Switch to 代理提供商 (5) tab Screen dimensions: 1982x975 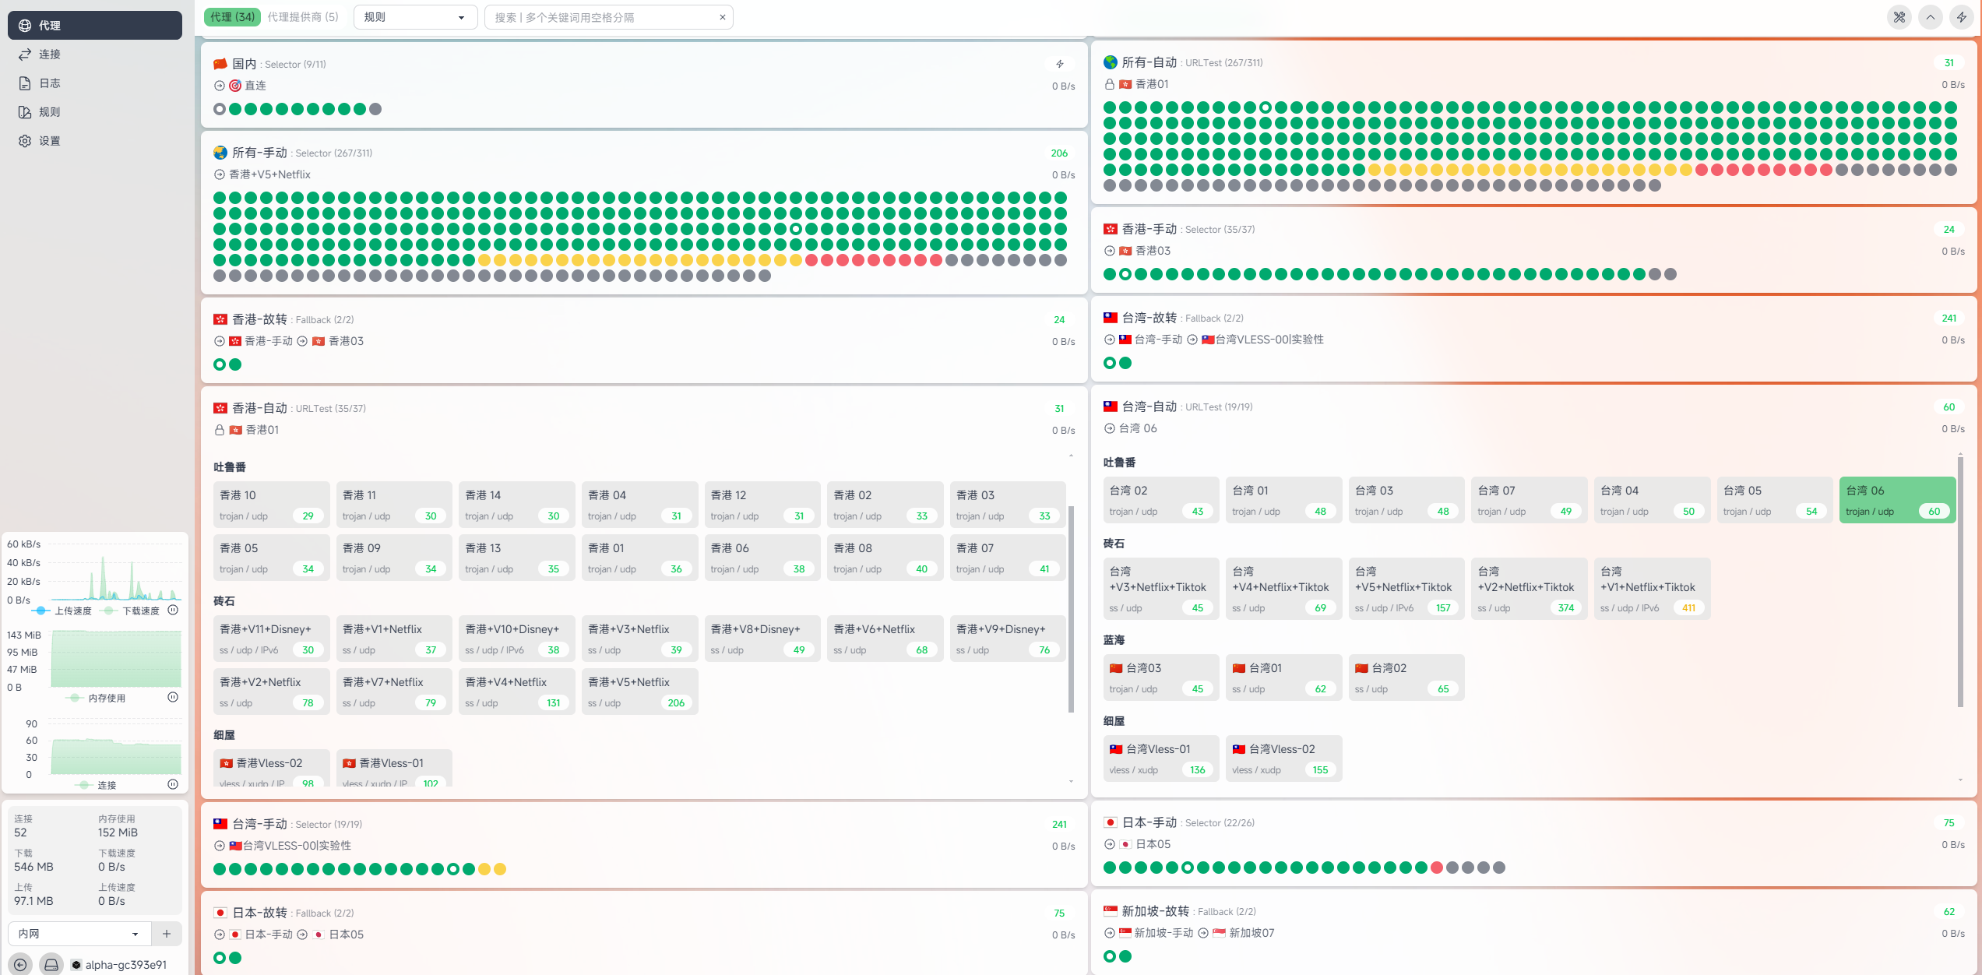(303, 17)
